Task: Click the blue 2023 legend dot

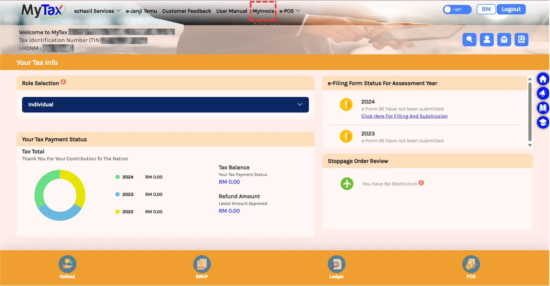Action: [x=118, y=194]
